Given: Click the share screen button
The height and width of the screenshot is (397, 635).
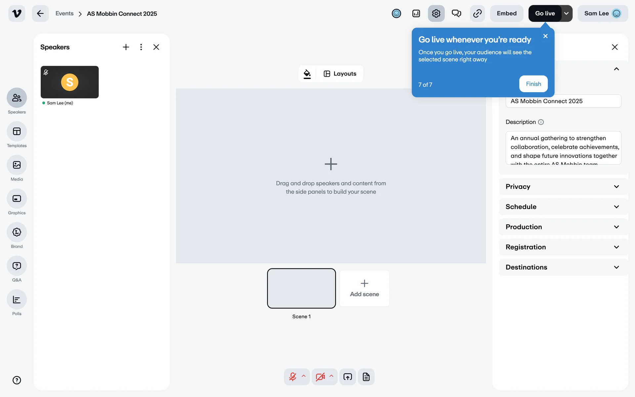Looking at the screenshot, I should 348,377.
